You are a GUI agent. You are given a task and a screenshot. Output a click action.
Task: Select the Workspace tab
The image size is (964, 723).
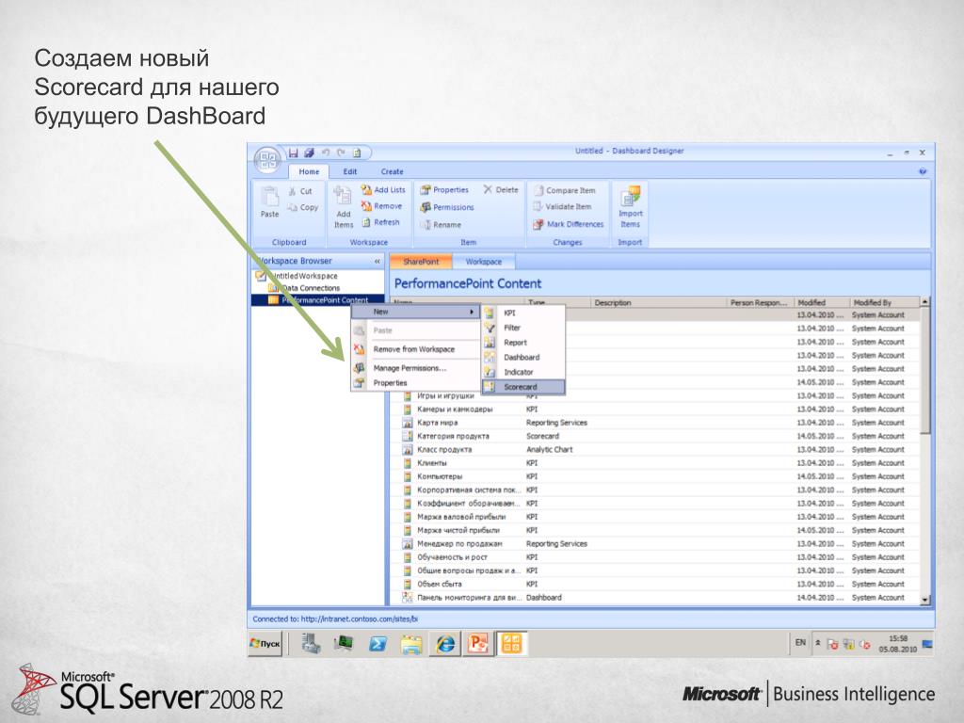click(483, 262)
